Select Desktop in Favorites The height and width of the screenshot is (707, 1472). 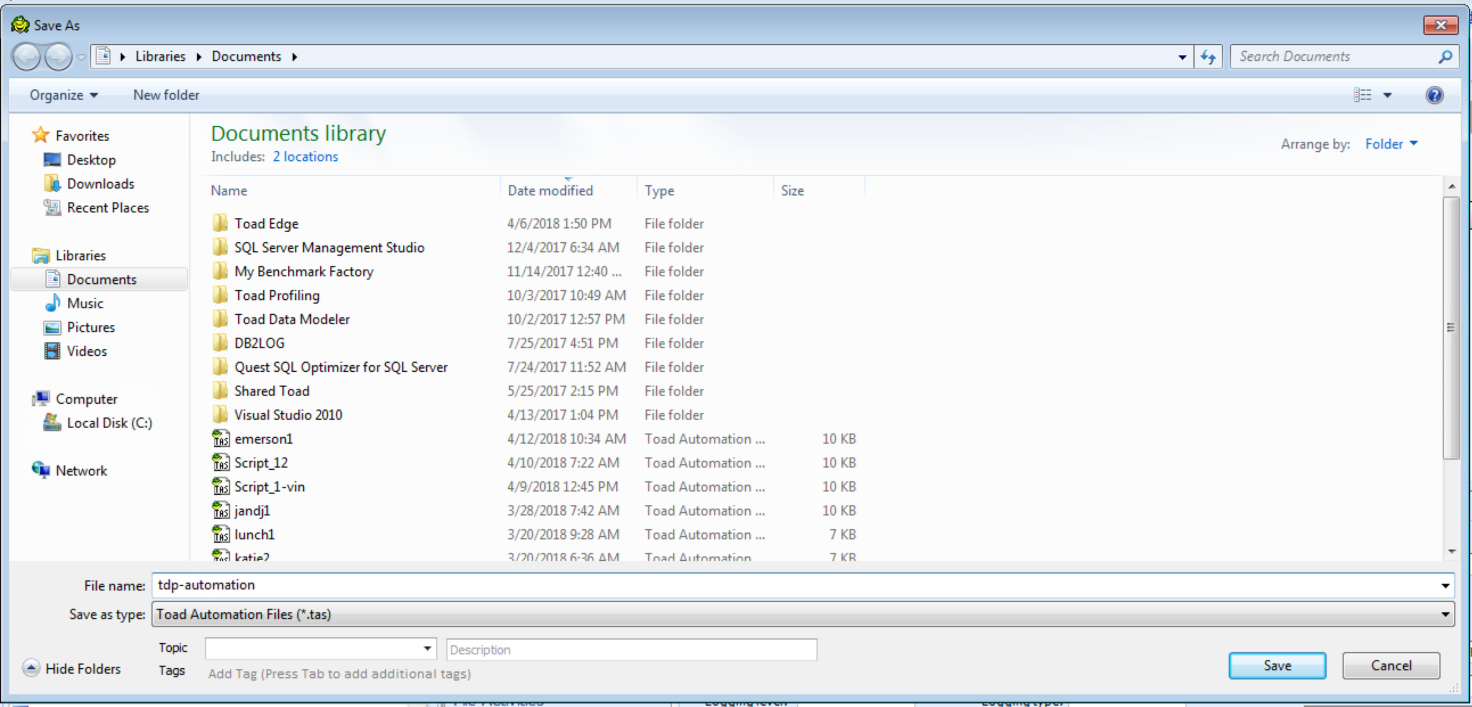tap(92, 160)
